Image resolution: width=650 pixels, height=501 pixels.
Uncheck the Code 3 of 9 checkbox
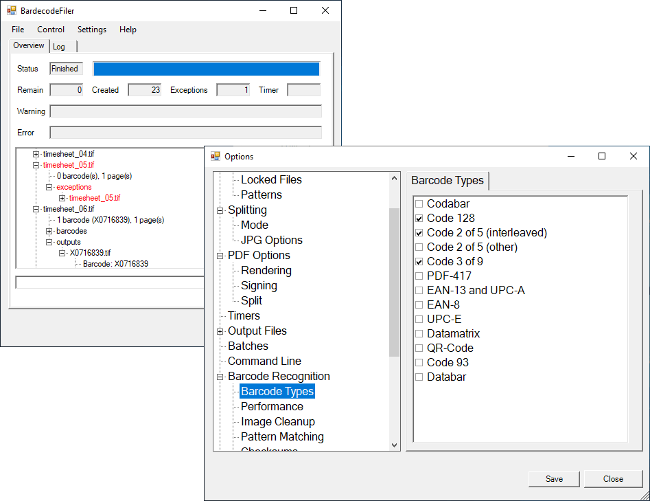[419, 262]
